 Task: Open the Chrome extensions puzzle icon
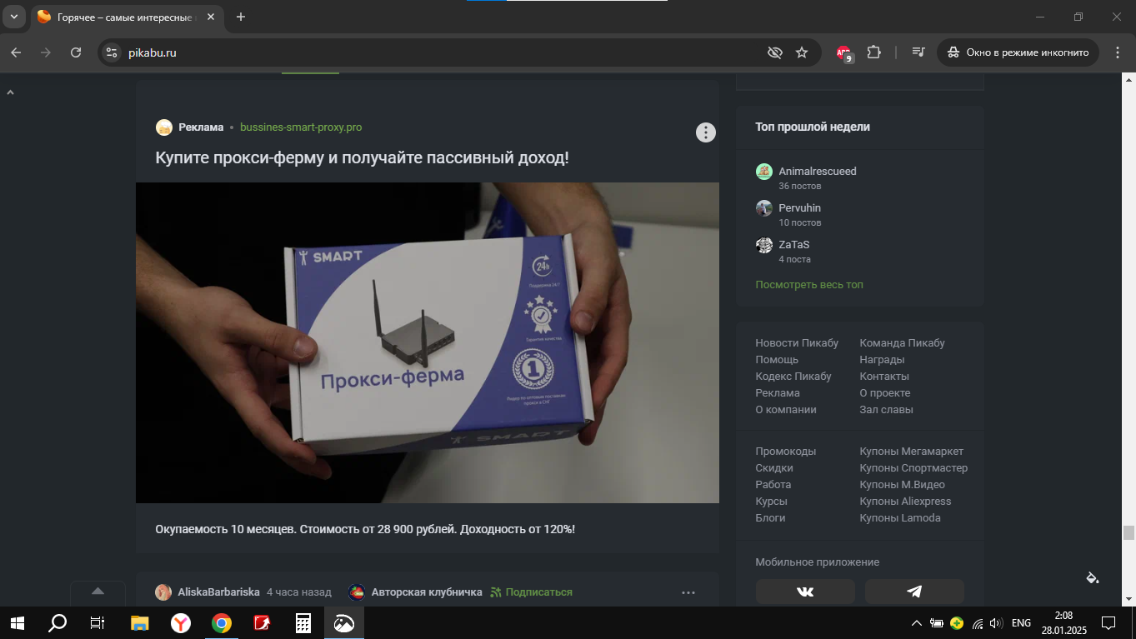click(873, 52)
